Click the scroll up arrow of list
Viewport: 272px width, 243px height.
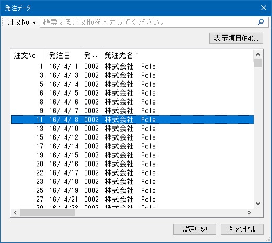[258, 54]
